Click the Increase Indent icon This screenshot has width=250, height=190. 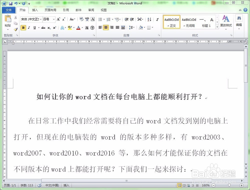[132, 19]
